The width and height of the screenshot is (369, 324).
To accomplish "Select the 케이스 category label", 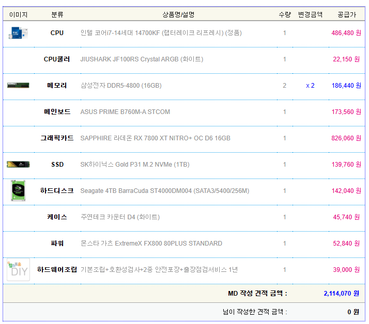I will pos(57,217).
